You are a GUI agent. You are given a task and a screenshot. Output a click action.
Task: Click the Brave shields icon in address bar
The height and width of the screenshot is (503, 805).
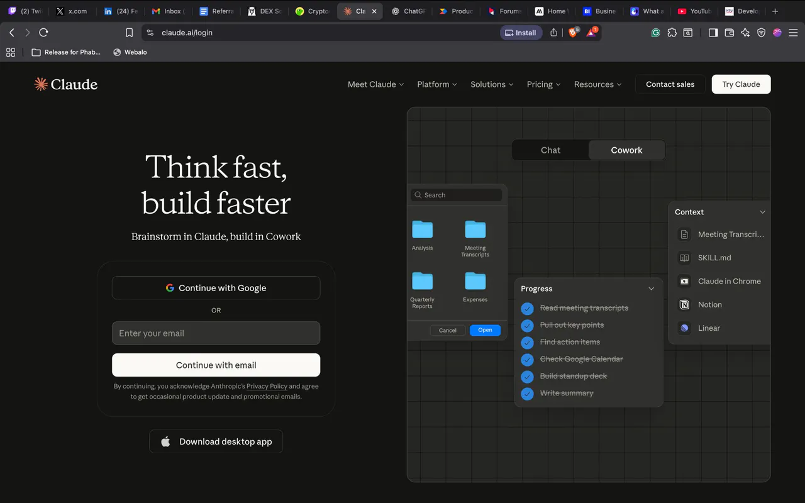(574, 33)
